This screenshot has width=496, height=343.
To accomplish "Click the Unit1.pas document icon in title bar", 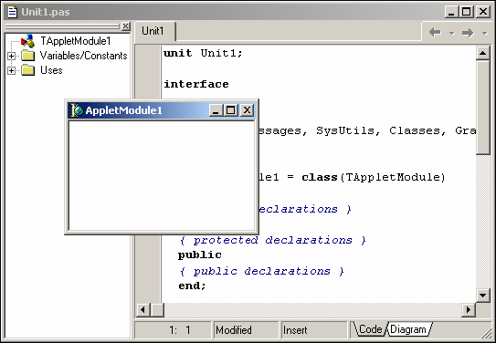I will coord(13,12).
